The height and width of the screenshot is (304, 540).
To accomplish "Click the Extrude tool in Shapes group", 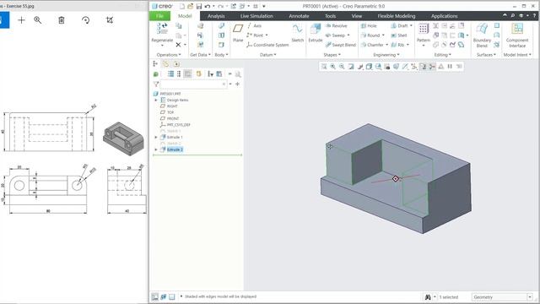I will 315,33.
